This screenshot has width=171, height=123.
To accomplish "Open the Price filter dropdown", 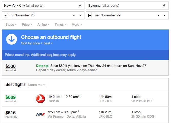I will click(27, 25).
